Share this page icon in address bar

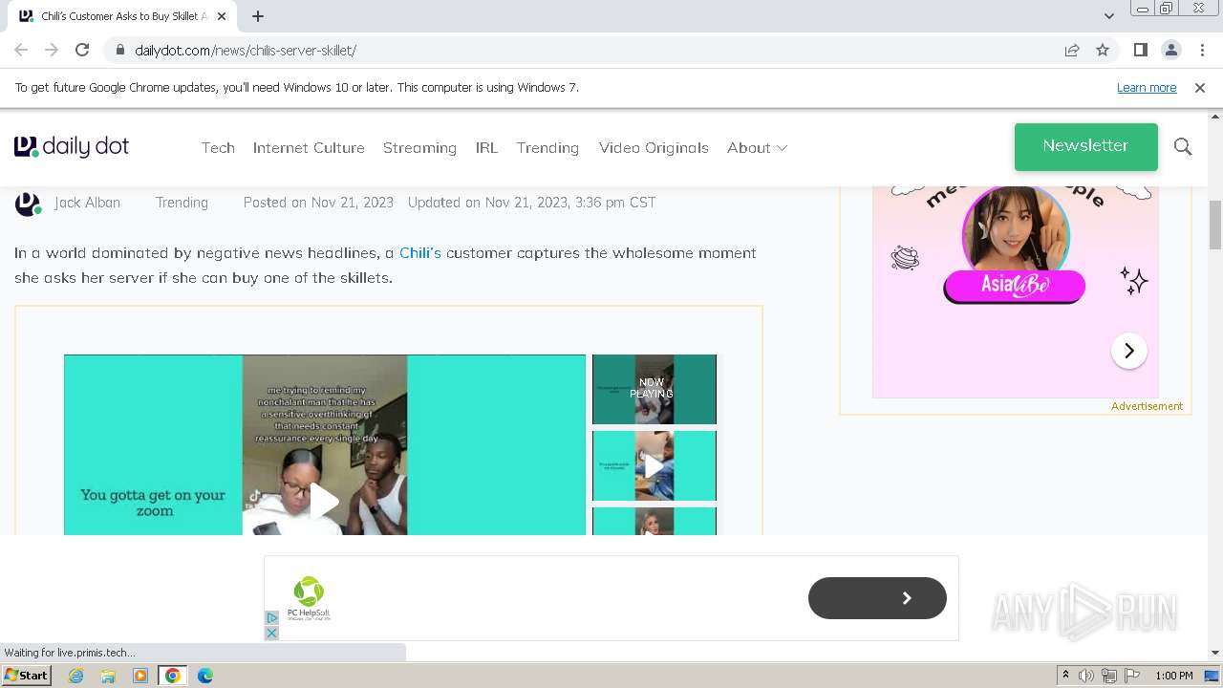[1072, 50]
